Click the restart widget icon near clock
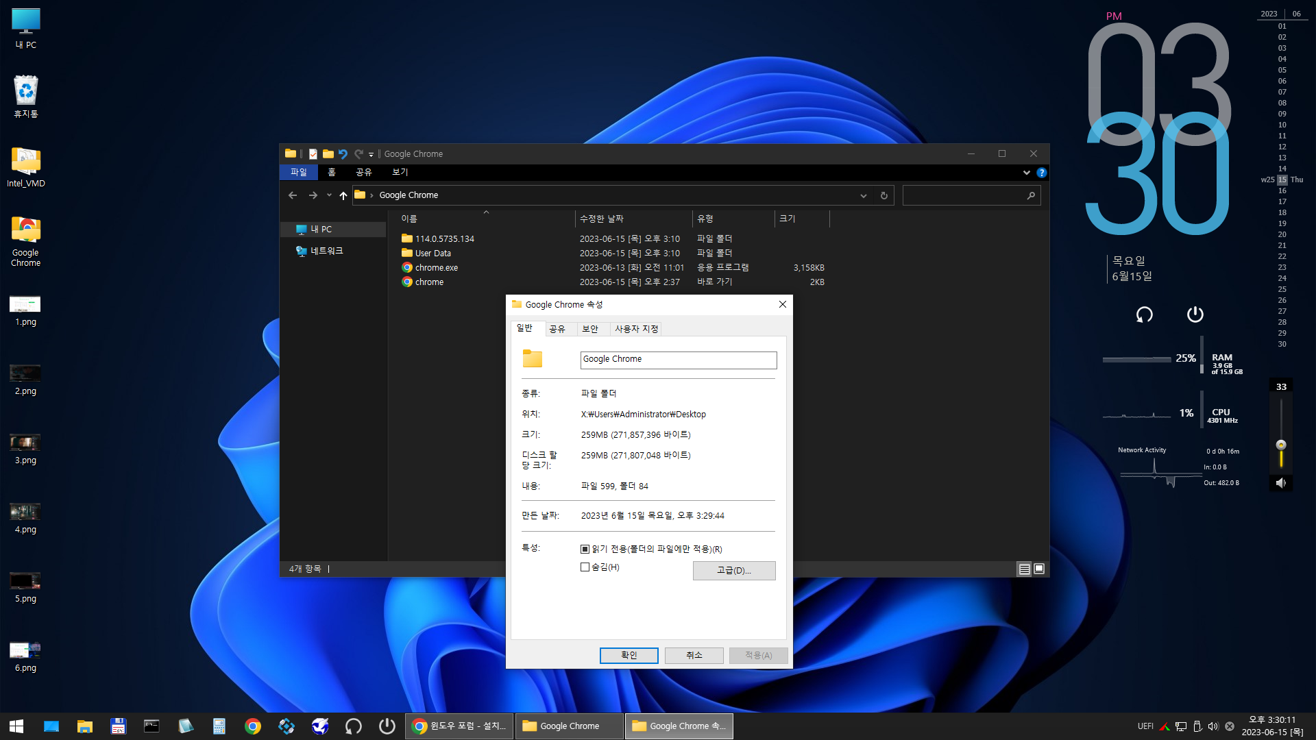 coord(1145,314)
